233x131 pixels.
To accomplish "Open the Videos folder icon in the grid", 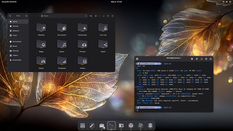I will [x=82, y=61].
